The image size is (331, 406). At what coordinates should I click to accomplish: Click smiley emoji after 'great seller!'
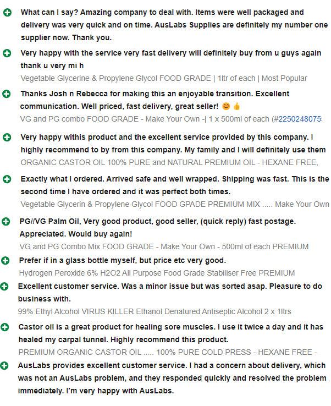tap(226, 106)
